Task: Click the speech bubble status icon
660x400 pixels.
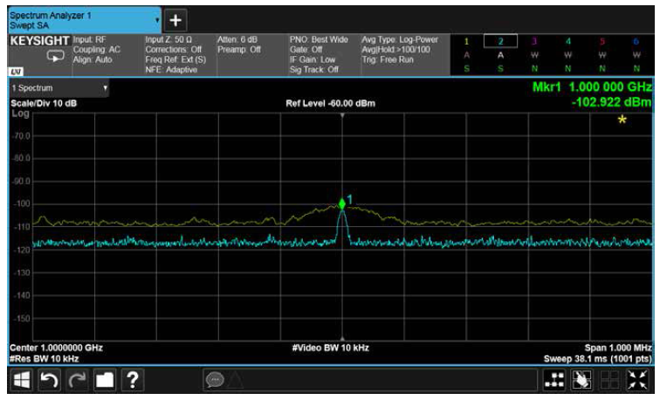Action: click(215, 380)
